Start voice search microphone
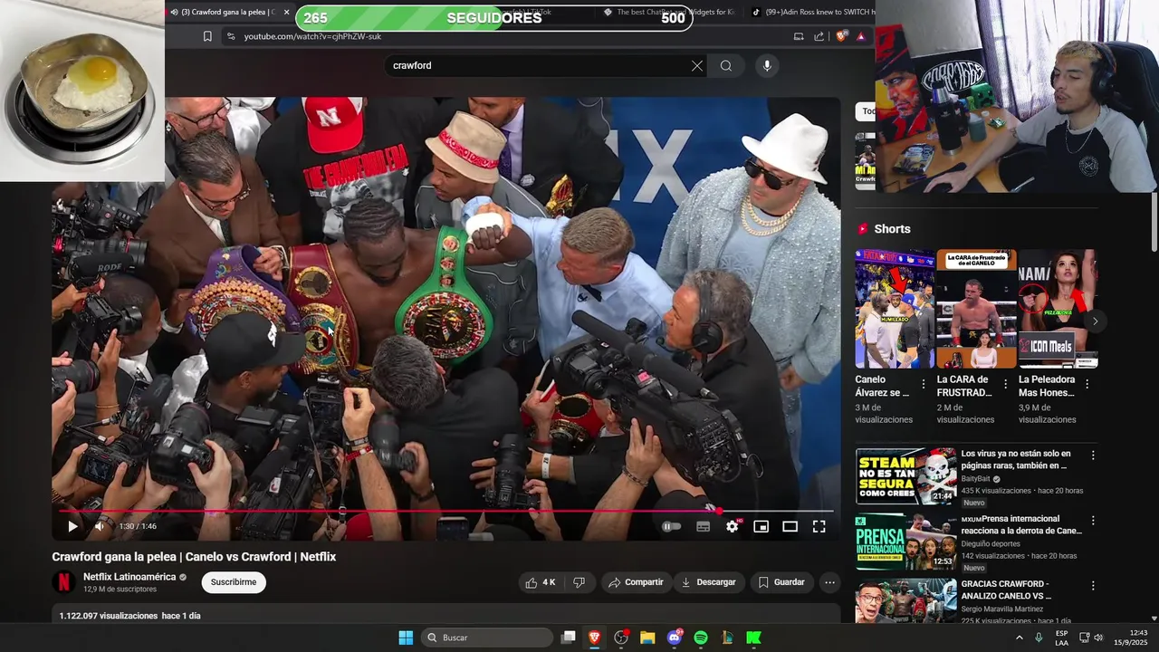 [767, 65]
